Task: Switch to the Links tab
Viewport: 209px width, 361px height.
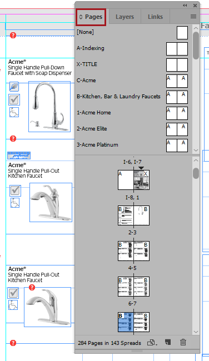Action: (155, 17)
